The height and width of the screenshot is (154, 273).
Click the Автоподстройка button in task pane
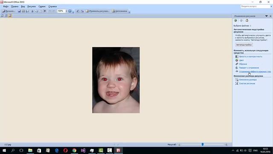pos(244,44)
